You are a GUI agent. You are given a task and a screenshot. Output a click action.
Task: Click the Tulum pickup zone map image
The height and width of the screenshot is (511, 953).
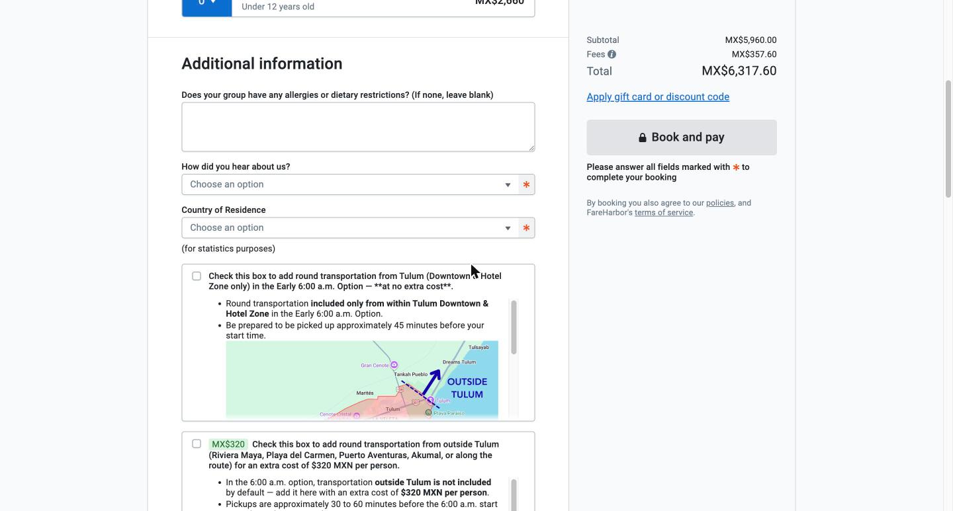click(362, 379)
